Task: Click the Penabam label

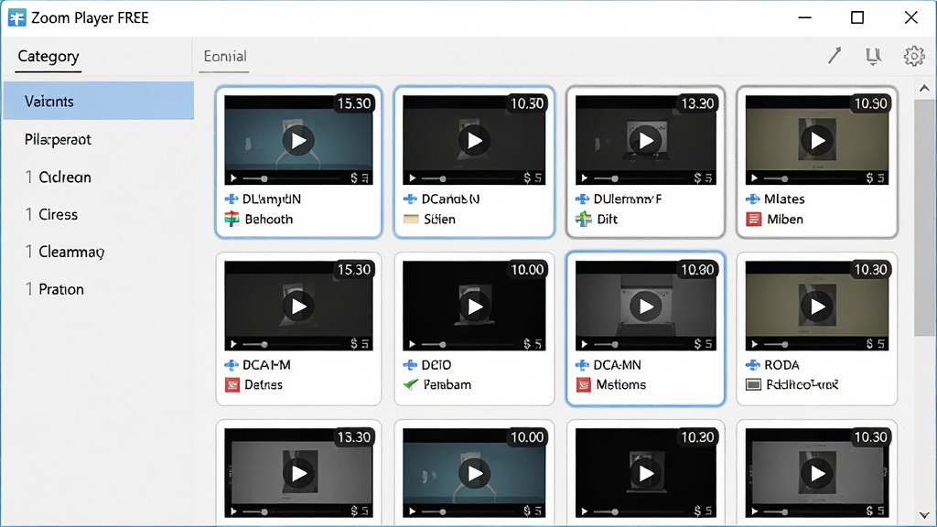Action: (447, 385)
